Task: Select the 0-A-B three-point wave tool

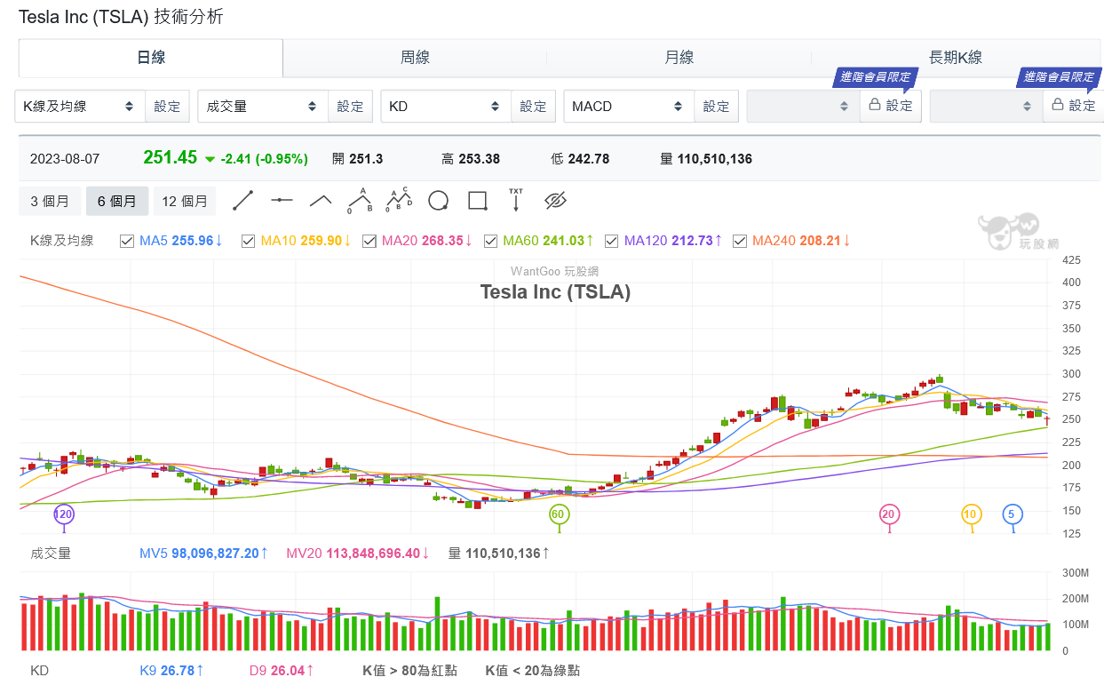Action: click(360, 201)
